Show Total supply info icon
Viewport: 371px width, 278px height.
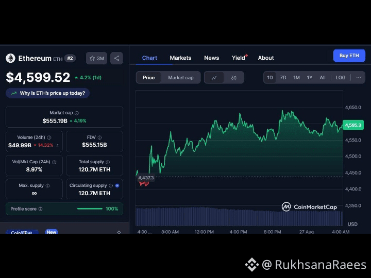tap(108, 162)
